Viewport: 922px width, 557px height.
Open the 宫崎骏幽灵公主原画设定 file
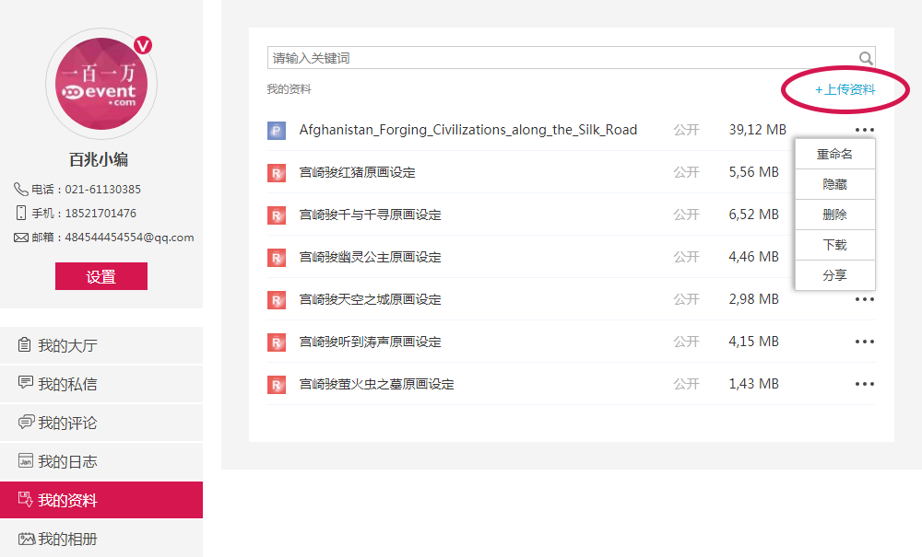pyautogui.click(x=371, y=257)
